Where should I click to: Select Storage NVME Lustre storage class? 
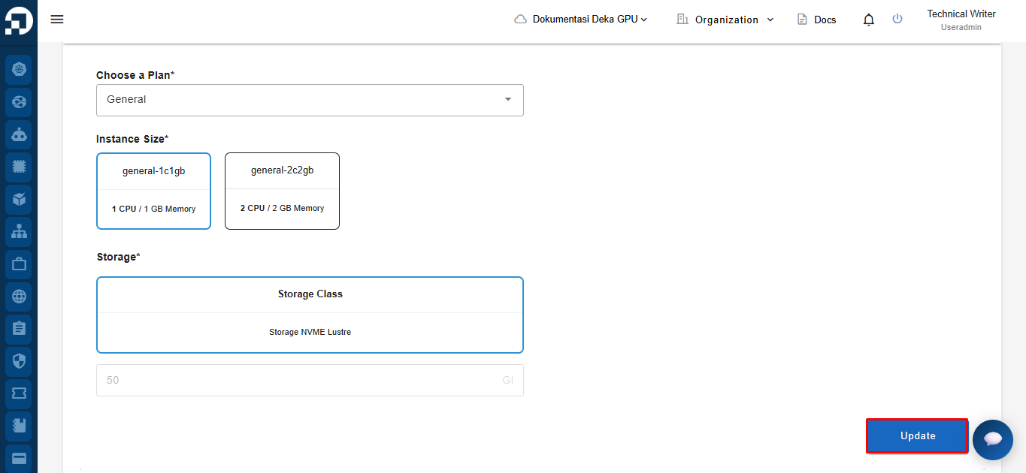(x=310, y=315)
